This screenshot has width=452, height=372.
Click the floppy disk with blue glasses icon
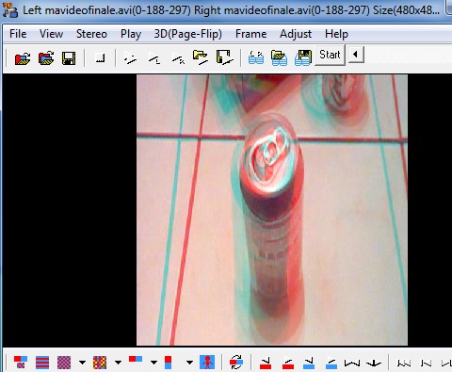click(x=303, y=58)
